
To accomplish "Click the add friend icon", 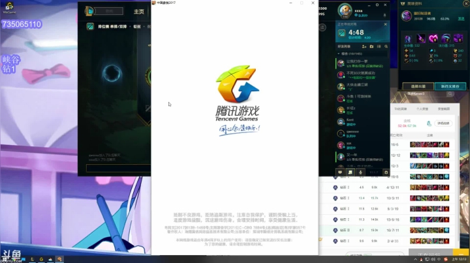I will (364, 47).
